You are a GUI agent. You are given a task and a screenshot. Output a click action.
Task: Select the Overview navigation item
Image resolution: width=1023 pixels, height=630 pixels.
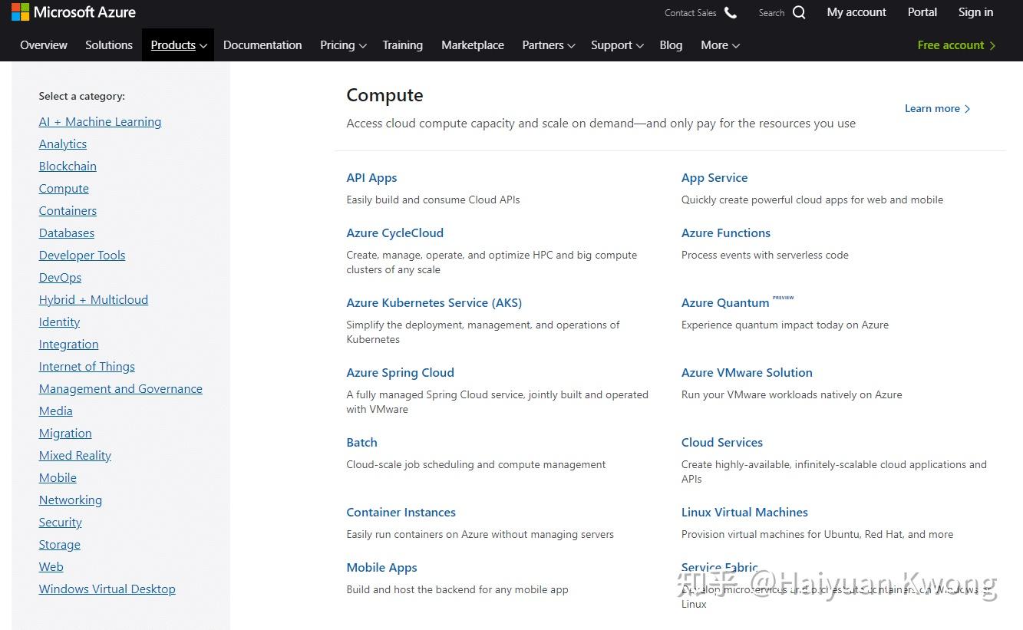click(44, 45)
